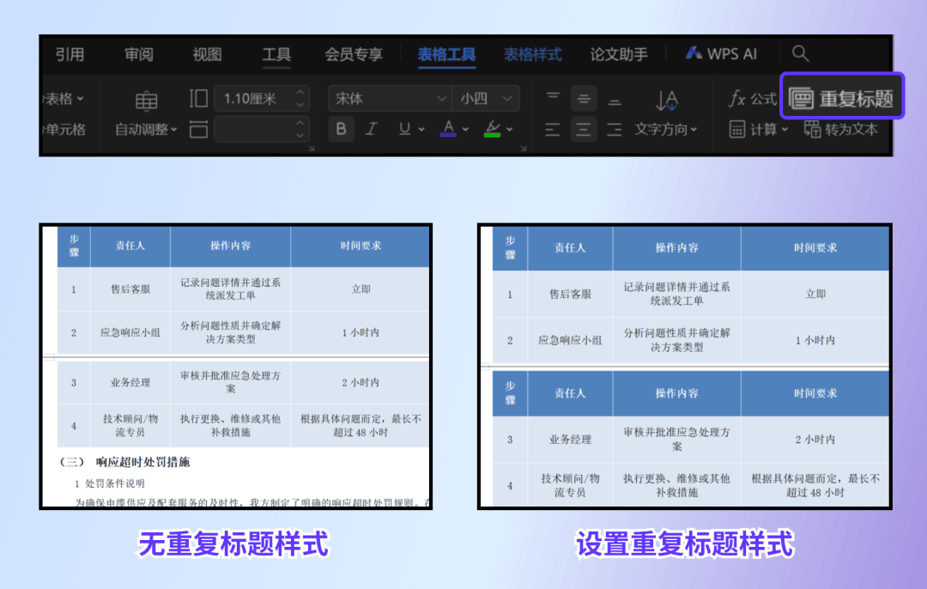Toggle Italic formatting
927x589 pixels.
(x=372, y=129)
